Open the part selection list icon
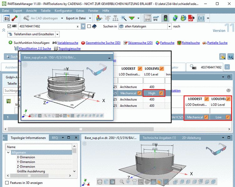The width and height of the screenshot is (235, 187). pos(7,18)
